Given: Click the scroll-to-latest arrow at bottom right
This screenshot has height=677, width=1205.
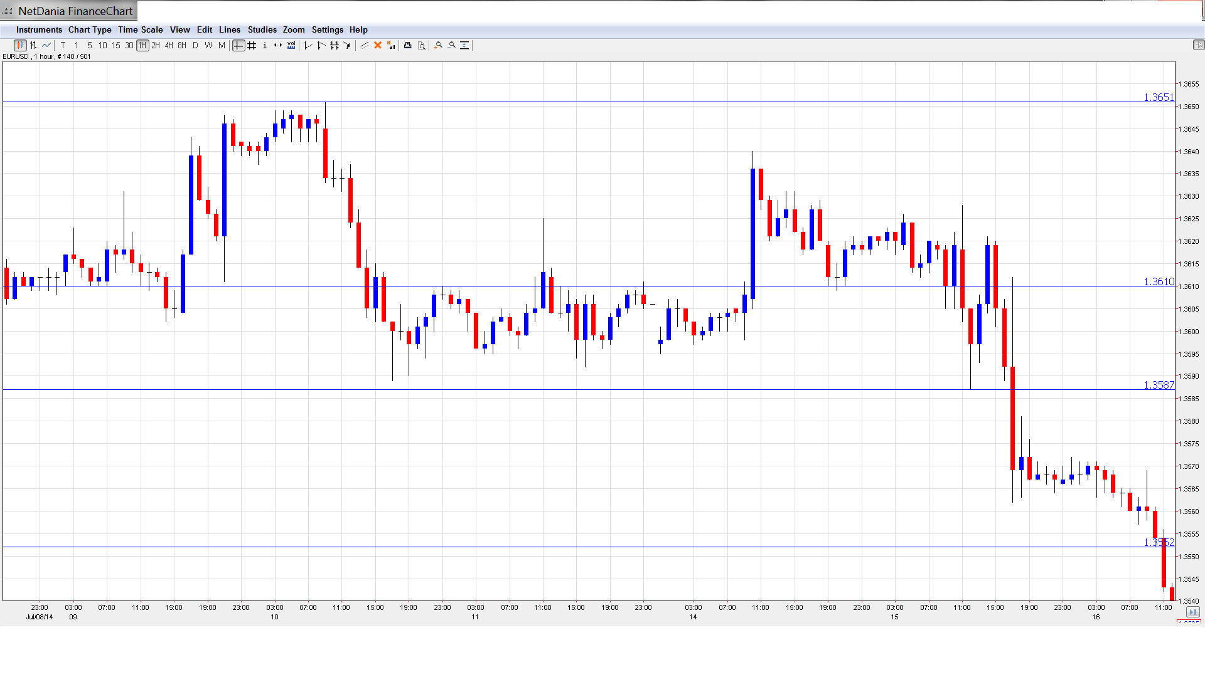Looking at the screenshot, I should [1192, 612].
